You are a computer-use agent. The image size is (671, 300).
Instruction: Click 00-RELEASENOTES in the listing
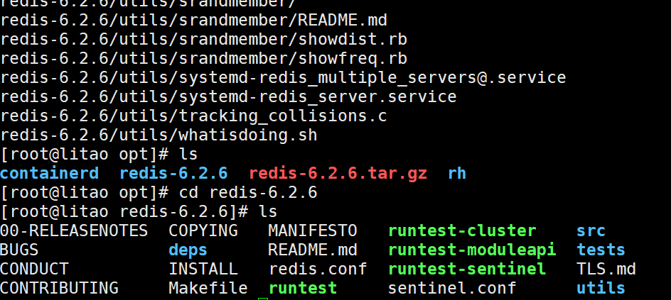point(74,231)
